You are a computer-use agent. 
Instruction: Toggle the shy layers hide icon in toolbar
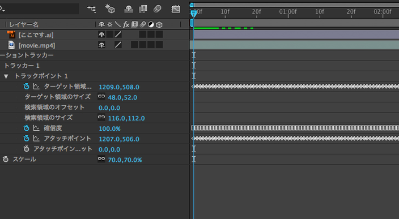tap(129, 9)
